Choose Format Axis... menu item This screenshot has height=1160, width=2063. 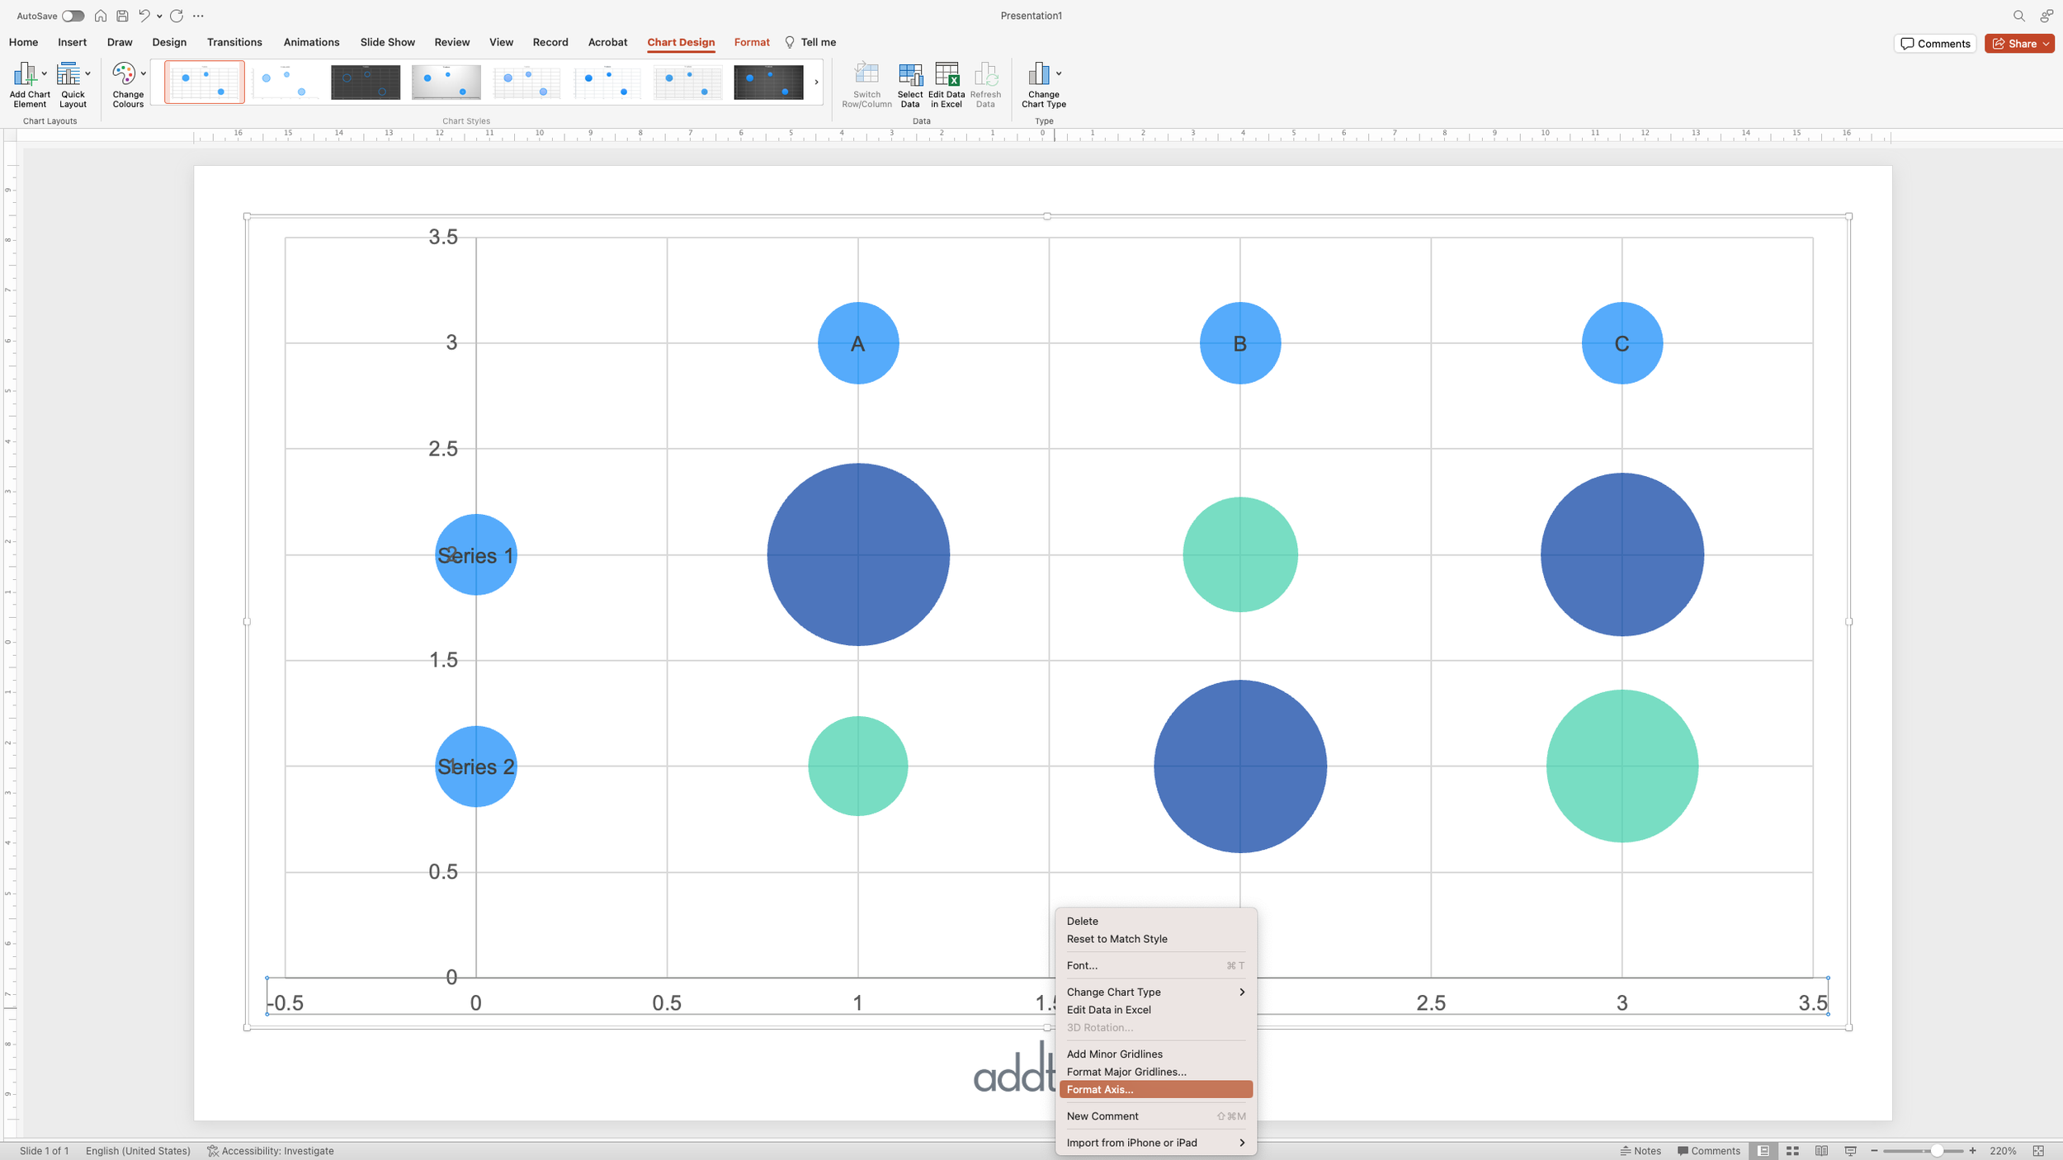point(1156,1090)
